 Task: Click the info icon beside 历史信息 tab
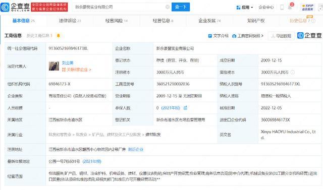pyautogui.click(x=313, y=21)
